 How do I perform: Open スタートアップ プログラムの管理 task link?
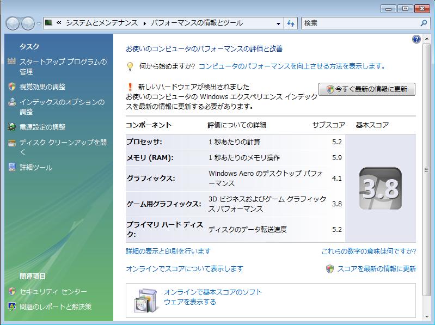tap(63, 66)
